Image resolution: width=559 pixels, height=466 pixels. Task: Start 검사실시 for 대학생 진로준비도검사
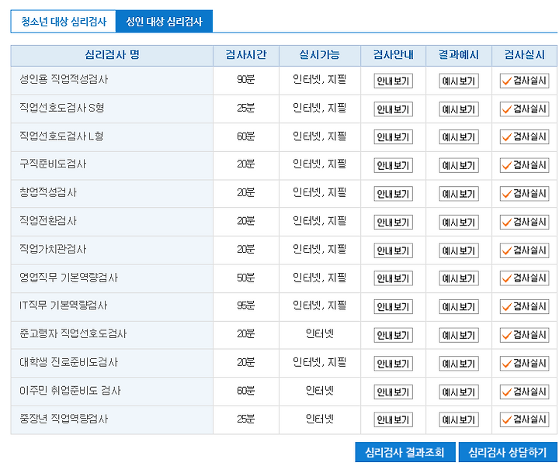(524, 364)
